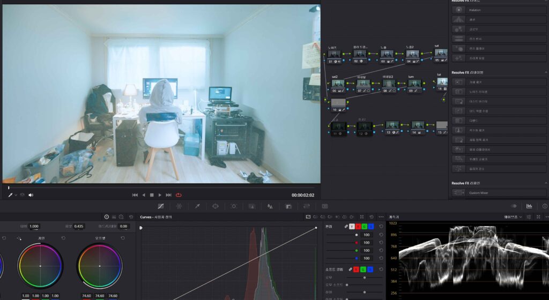This screenshot has width=549, height=300.
Task: Click the Gain wheel auto-balance picker
Action: pyautogui.click(x=19, y=238)
